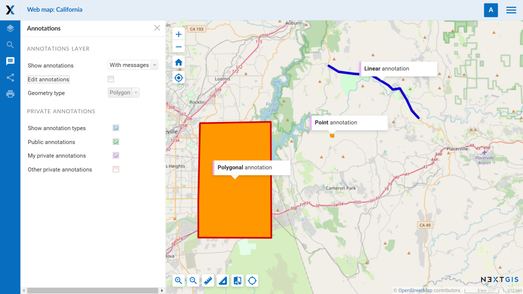Select the magnifier zoom-in tool
The image size is (523, 294).
point(178,280)
